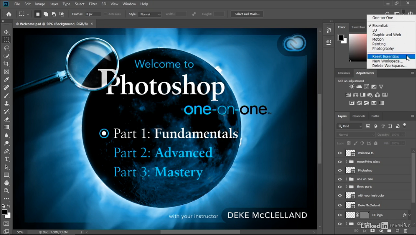The image size is (416, 235).
Task: Hide the three parts group
Action: click(340, 187)
